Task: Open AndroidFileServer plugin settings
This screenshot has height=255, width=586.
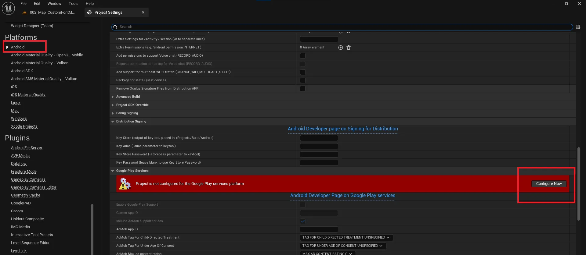Action: (x=27, y=148)
